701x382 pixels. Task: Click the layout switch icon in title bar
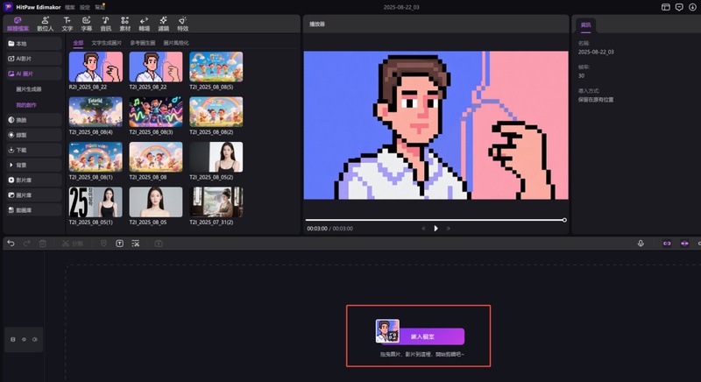pos(666,7)
